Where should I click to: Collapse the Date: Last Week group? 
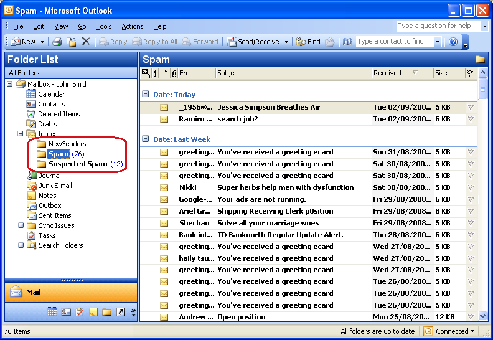(145, 139)
